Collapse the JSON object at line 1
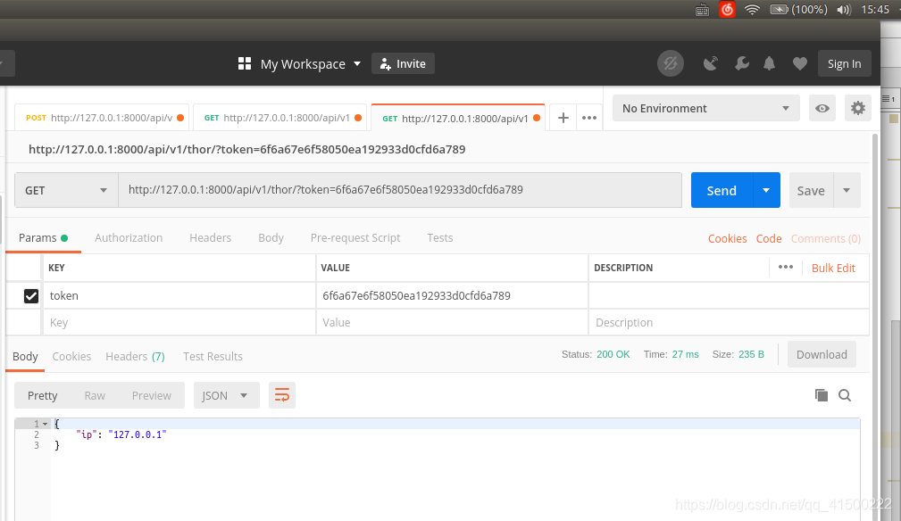The height and width of the screenshot is (521, 901). pos(45,424)
